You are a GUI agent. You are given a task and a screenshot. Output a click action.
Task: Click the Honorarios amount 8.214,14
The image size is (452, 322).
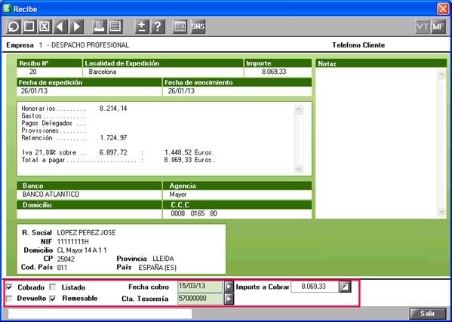[x=113, y=109]
